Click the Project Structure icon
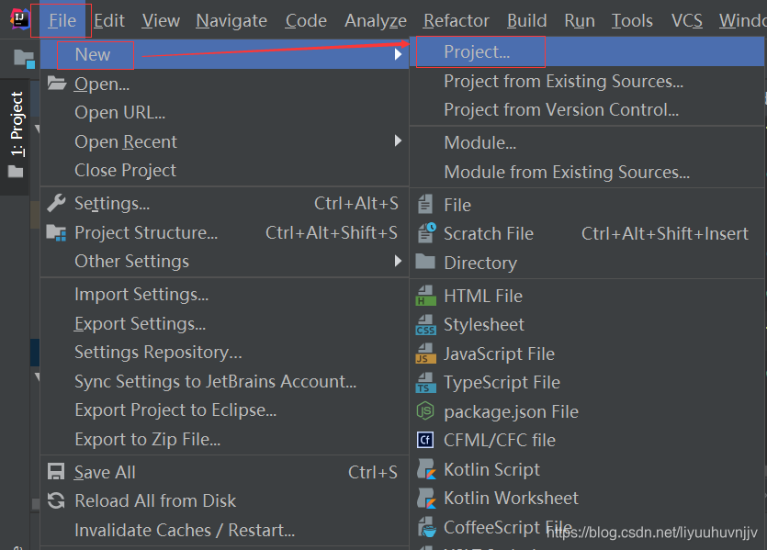Viewport: 767px width, 550px height. point(57,232)
